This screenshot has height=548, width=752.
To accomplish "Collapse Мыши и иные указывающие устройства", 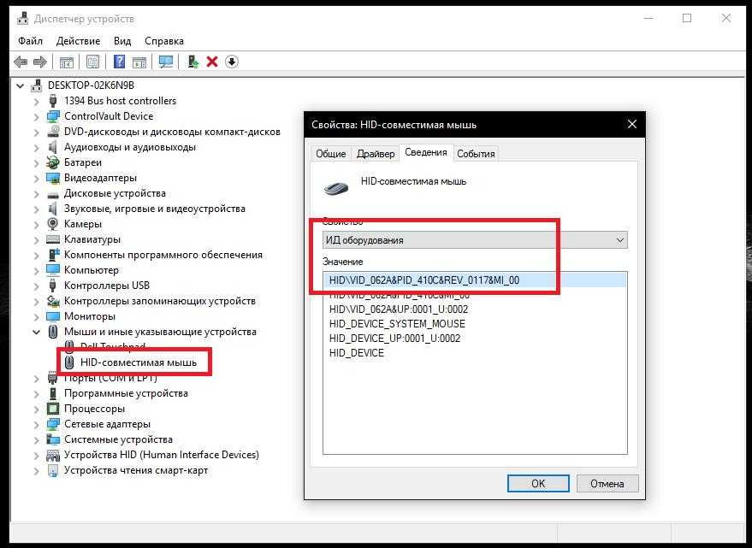I will pyautogui.click(x=37, y=332).
